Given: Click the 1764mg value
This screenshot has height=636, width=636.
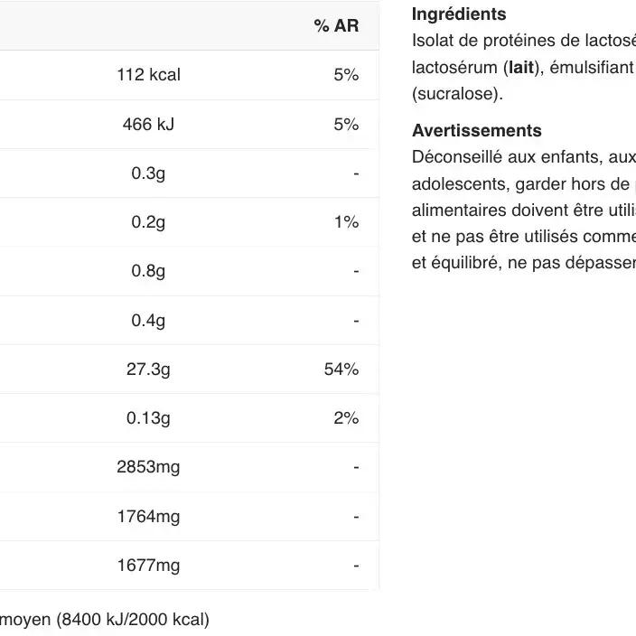Looking at the screenshot, I should tap(148, 517).
